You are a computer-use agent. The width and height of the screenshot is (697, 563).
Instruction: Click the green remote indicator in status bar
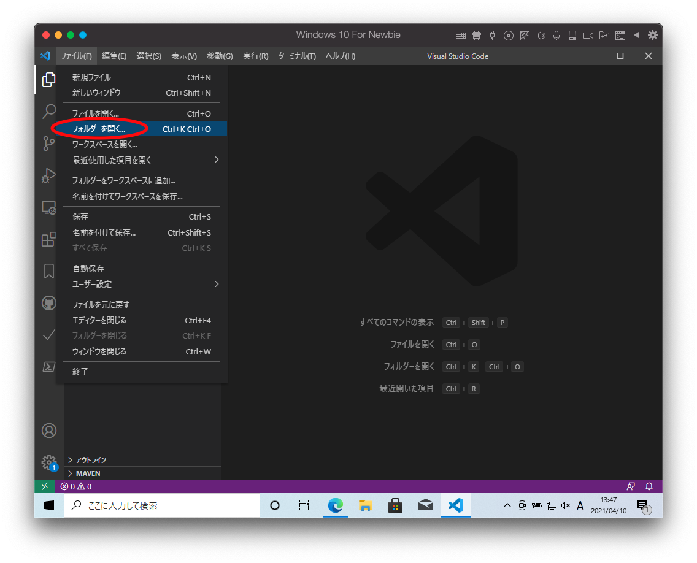pyautogui.click(x=44, y=486)
